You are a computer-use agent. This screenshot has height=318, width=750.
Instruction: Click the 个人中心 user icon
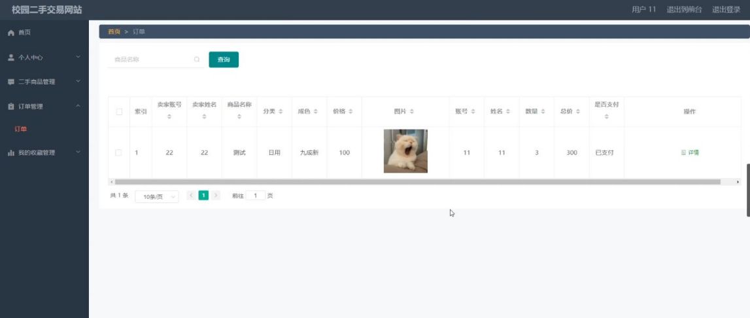[10, 58]
